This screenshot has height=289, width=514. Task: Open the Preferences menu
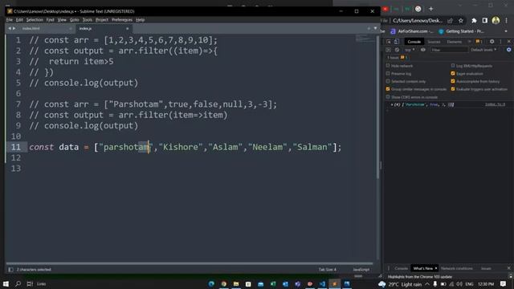122,20
